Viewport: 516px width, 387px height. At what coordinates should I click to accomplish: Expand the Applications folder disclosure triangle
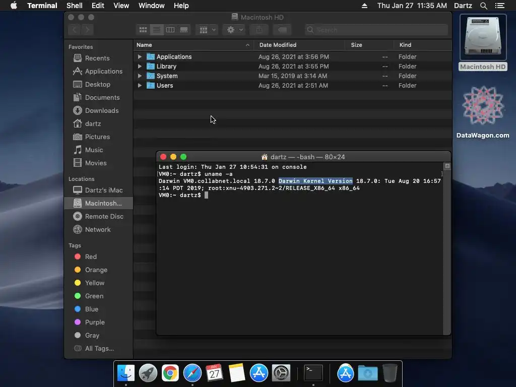tap(140, 56)
